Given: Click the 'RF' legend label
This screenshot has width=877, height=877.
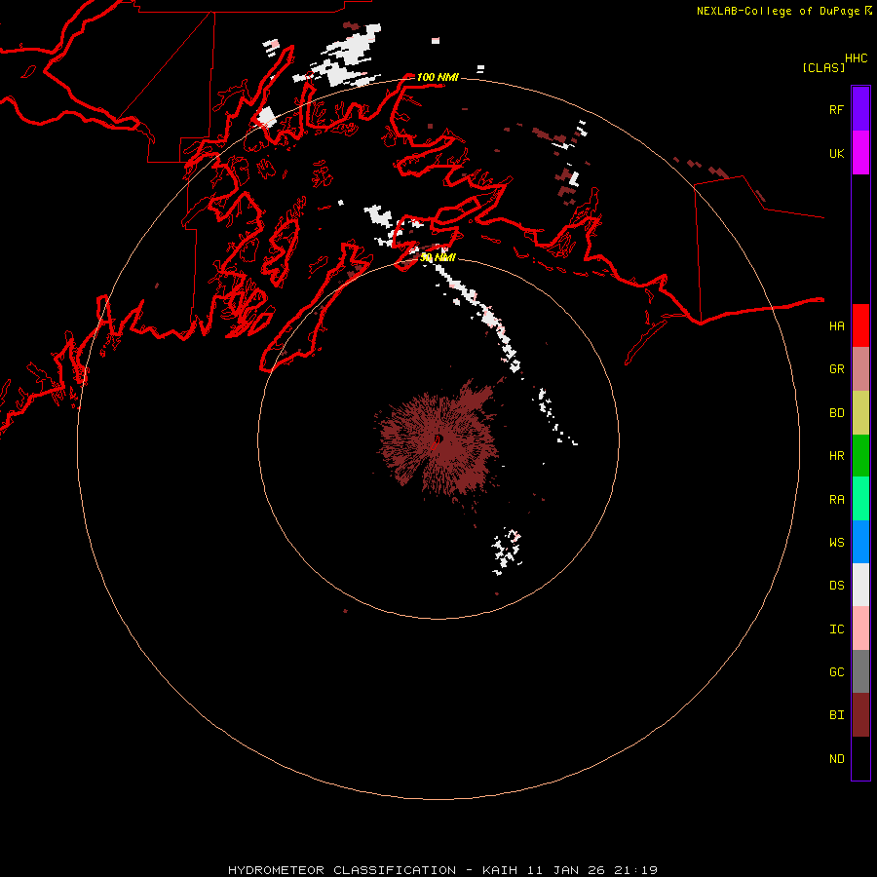Looking at the screenshot, I should 836,109.
